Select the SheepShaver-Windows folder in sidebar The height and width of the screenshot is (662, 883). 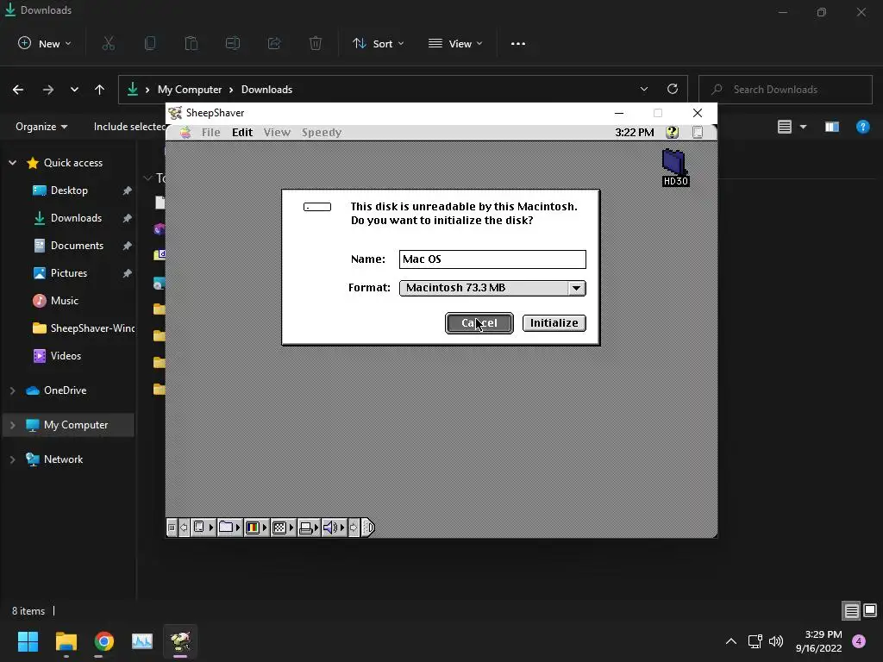click(x=84, y=328)
